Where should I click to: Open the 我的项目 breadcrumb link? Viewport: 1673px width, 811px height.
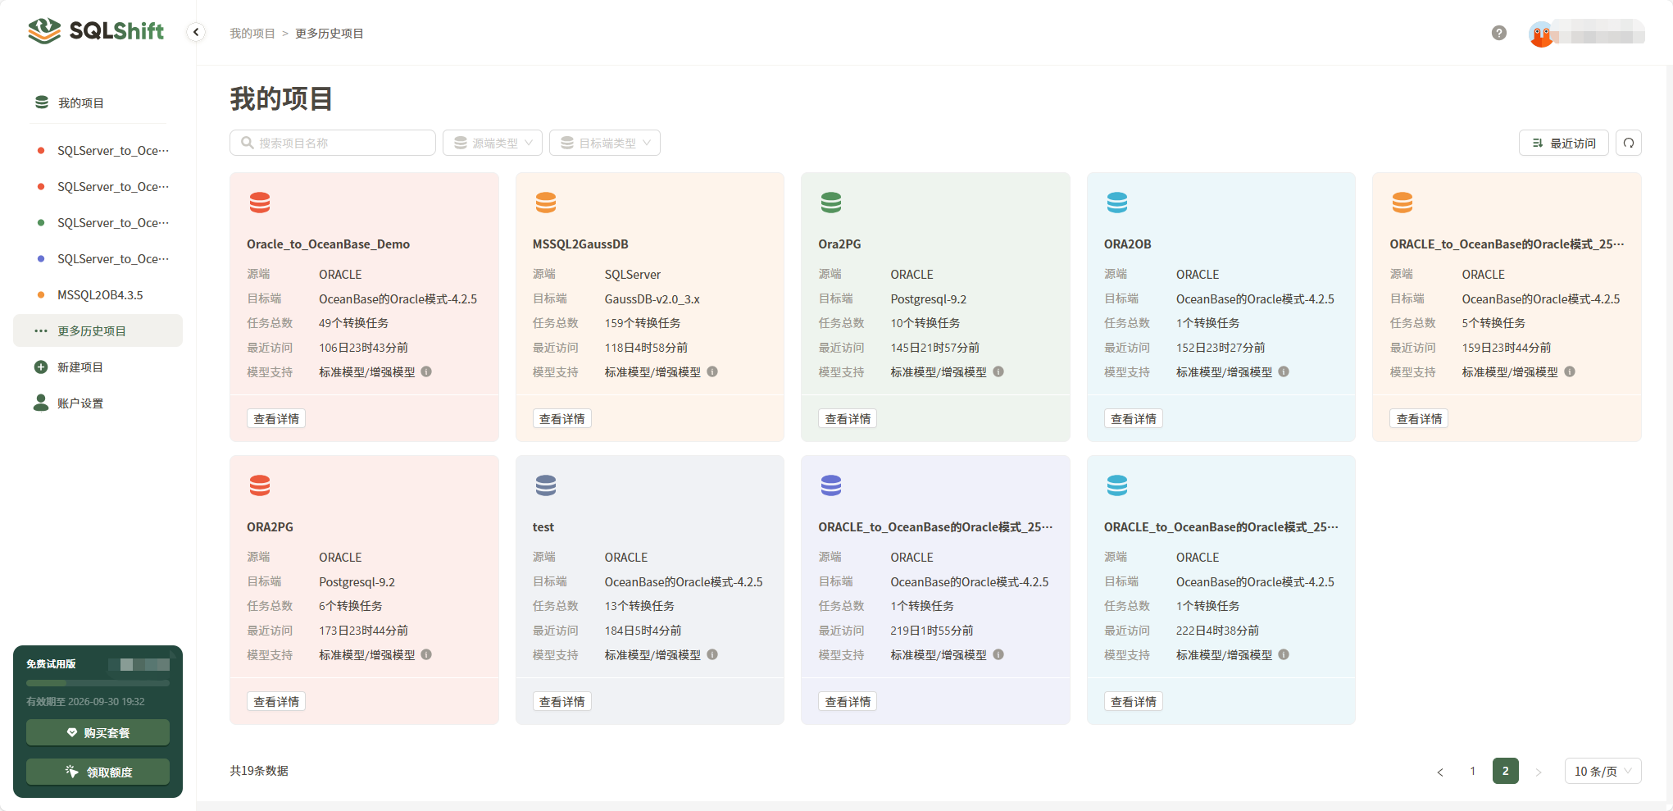252,34
